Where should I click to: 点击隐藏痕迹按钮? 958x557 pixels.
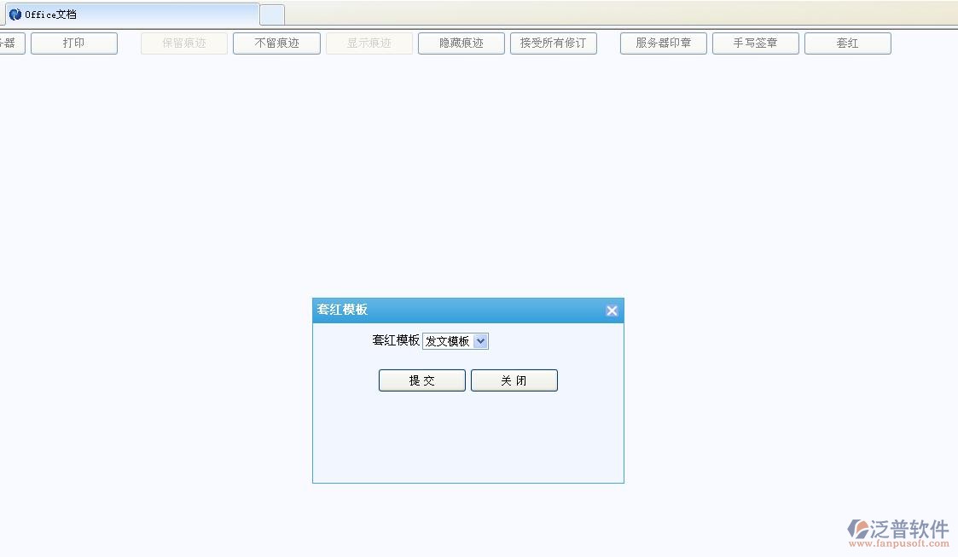pos(461,43)
